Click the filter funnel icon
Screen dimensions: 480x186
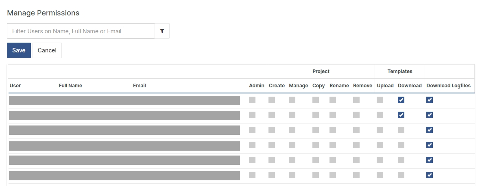tap(162, 31)
